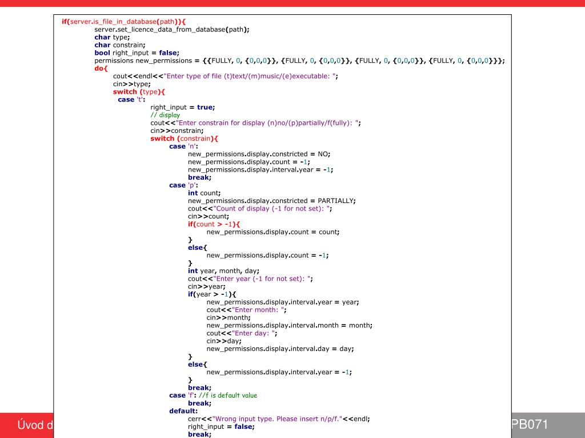
Task: Click the 'switch (type){' statement
Action: click(x=139, y=92)
